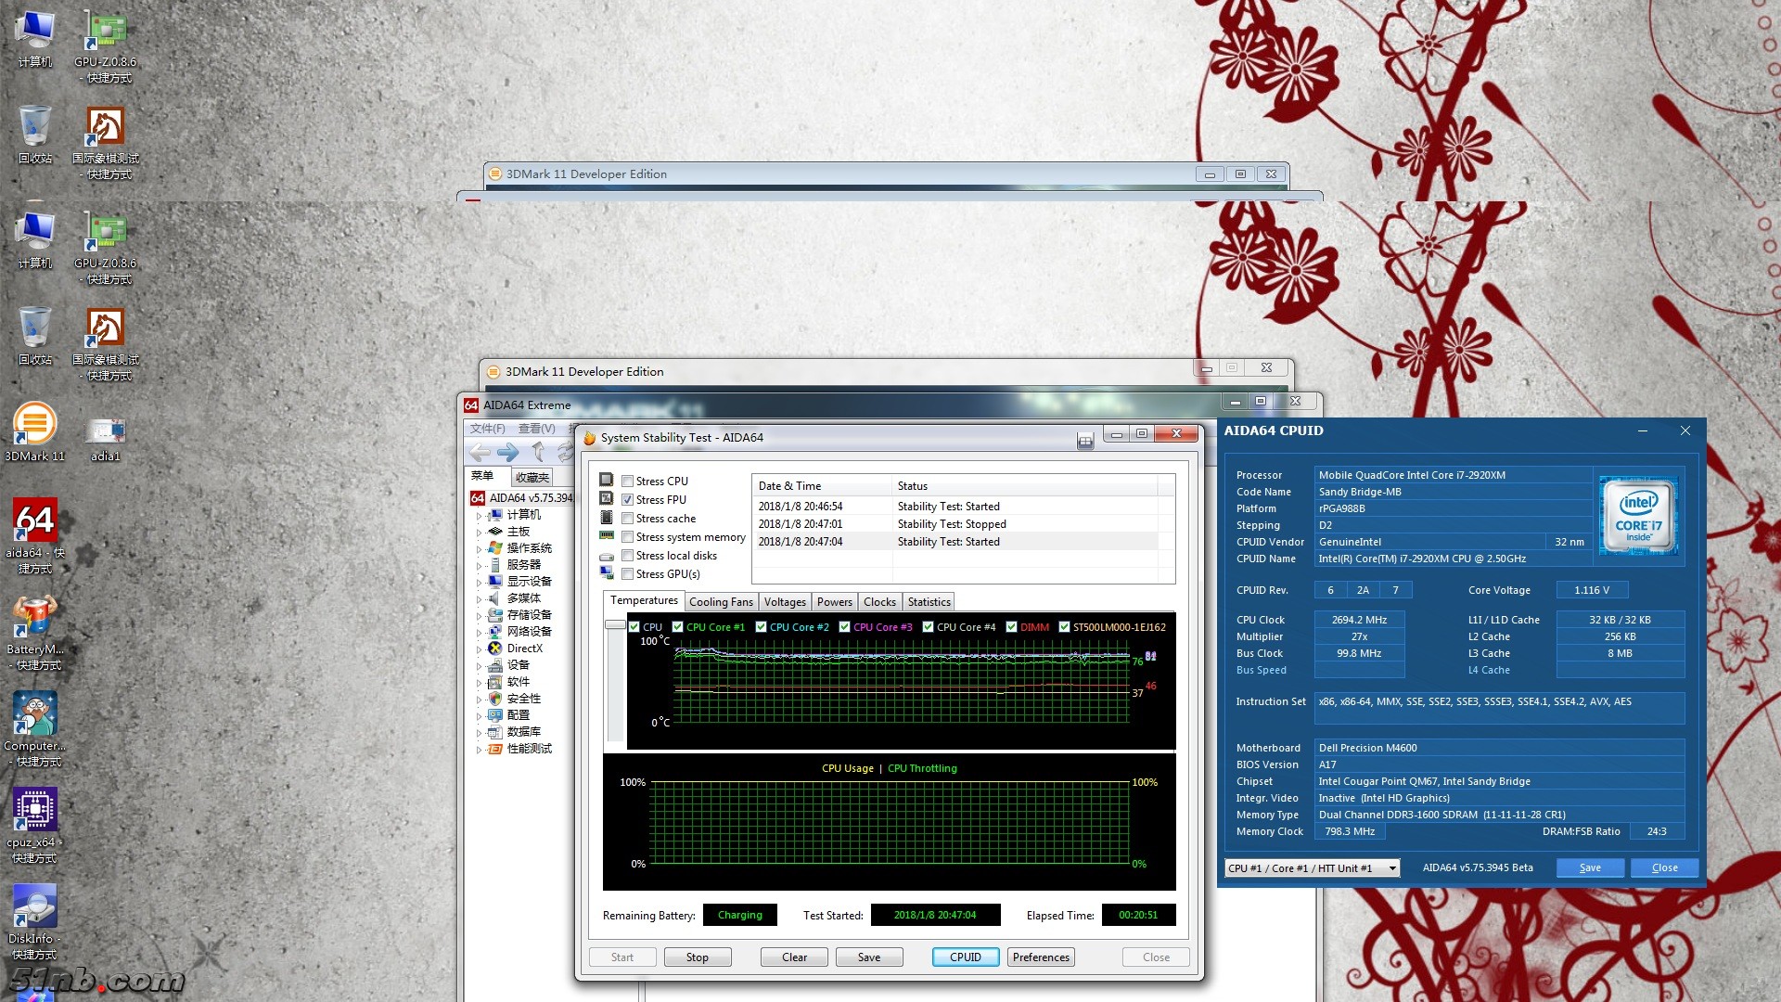Click the small panel icon in Stability Test title bar

pos(1085,442)
